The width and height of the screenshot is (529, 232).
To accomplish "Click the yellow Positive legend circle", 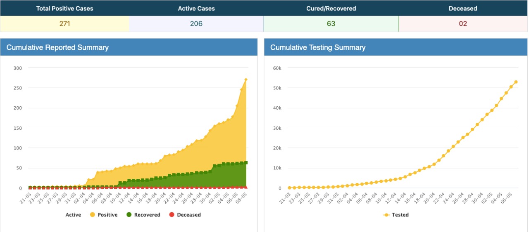I will point(92,215).
